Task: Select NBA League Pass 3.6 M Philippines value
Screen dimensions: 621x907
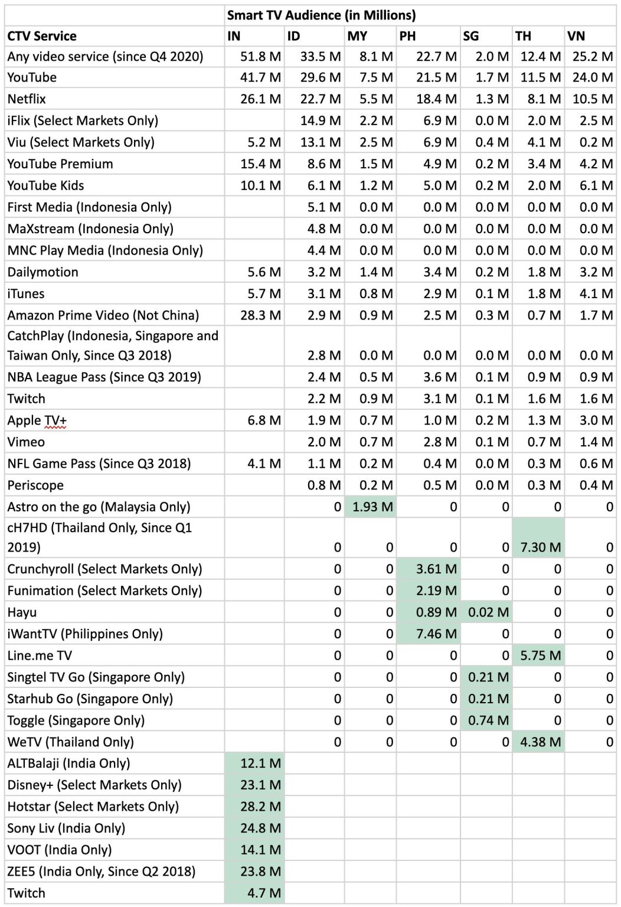Action: pyautogui.click(x=428, y=377)
